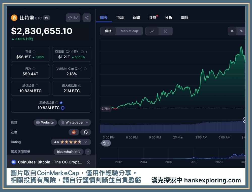Click the info icon beside 市值

click(x=34, y=52)
